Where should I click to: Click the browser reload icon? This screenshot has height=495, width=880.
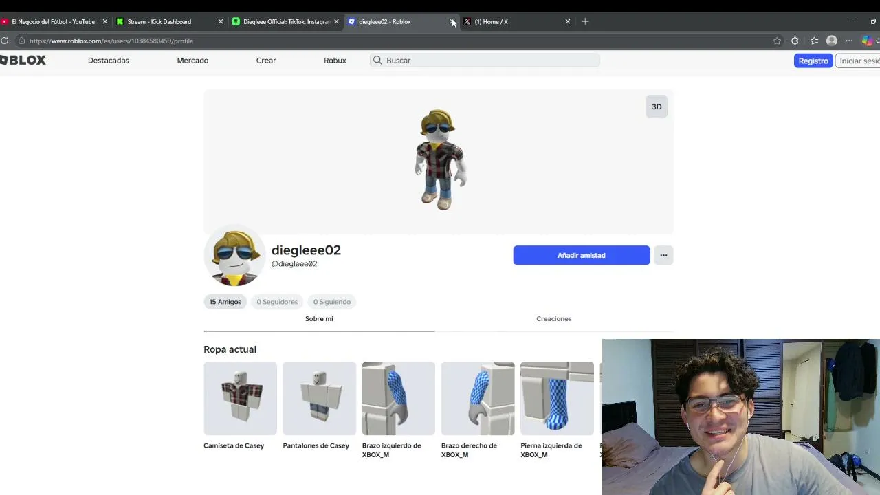coord(4,41)
